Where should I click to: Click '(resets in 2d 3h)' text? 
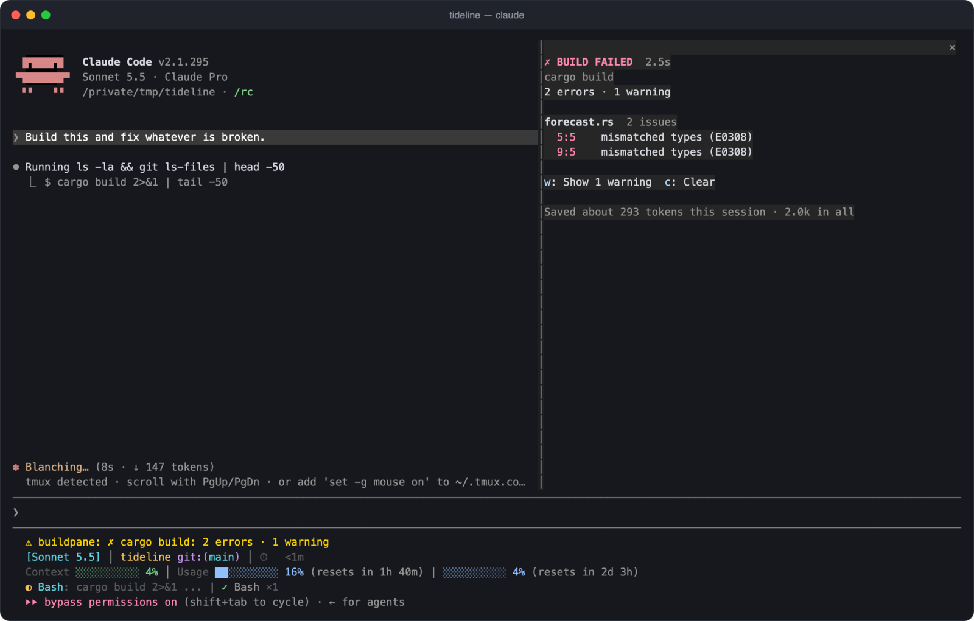[585, 572]
